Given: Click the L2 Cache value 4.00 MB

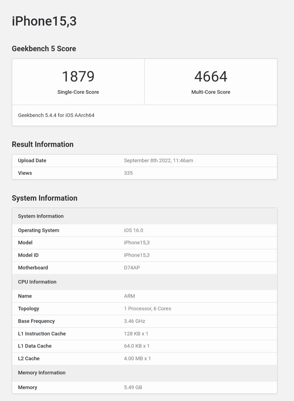Looking at the screenshot, I should click(x=137, y=359).
